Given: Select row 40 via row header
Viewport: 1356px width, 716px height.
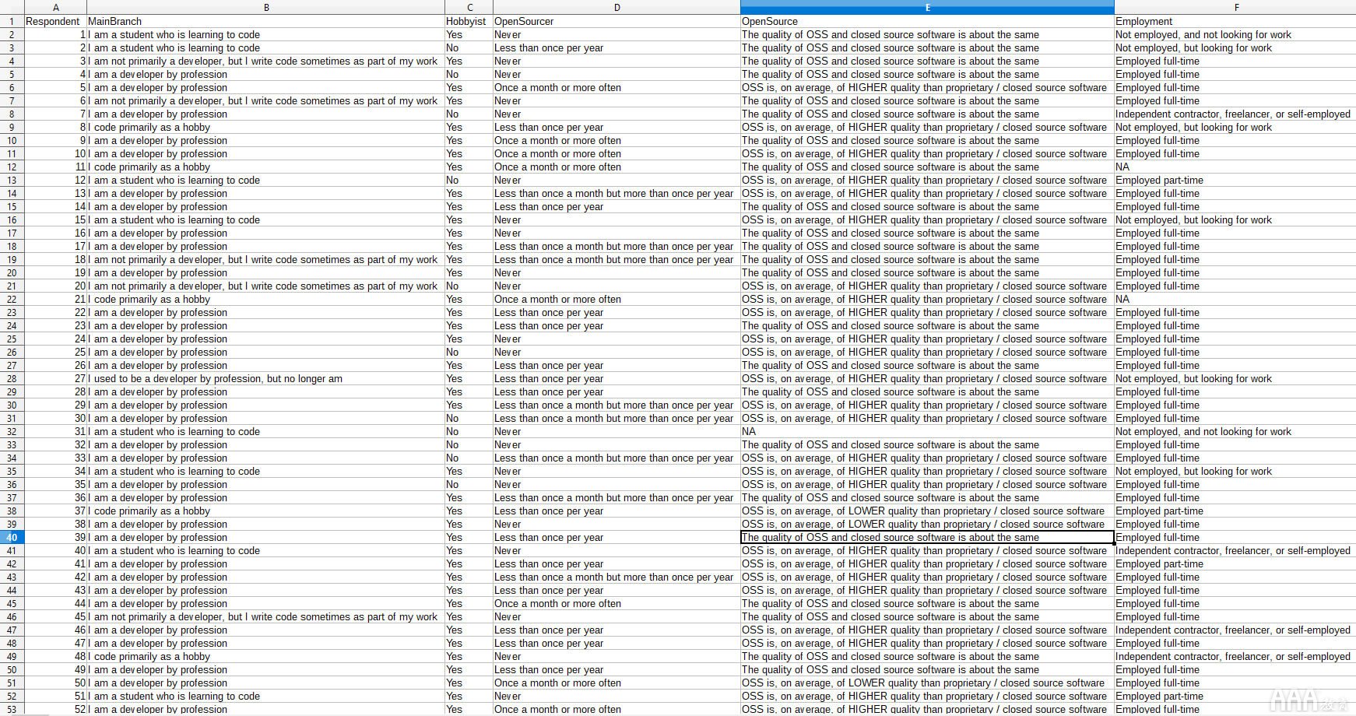Looking at the screenshot, I should (x=12, y=538).
